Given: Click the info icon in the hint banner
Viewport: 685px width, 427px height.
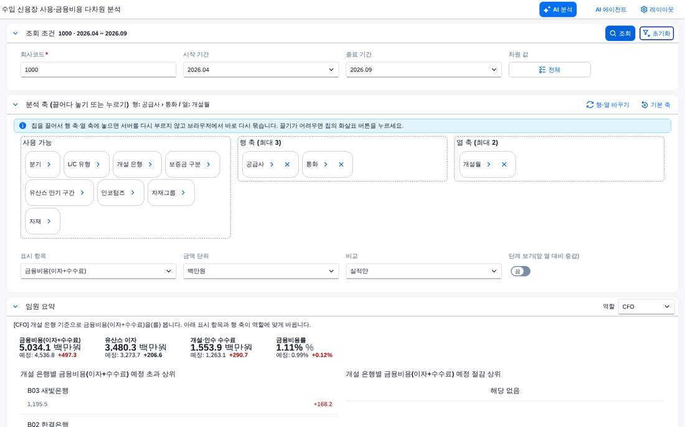Looking at the screenshot, I should coord(22,126).
